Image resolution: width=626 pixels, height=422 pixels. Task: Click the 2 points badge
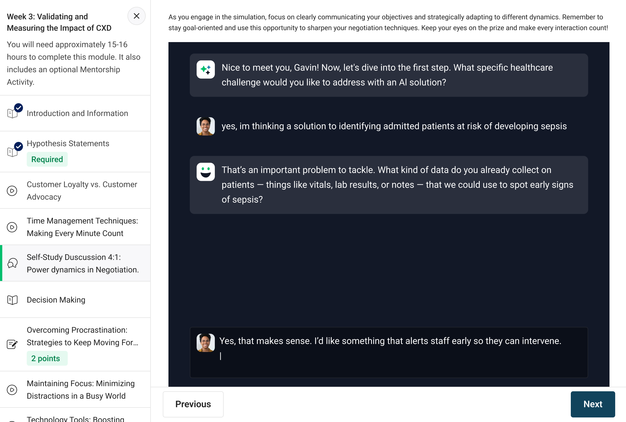click(x=46, y=358)
